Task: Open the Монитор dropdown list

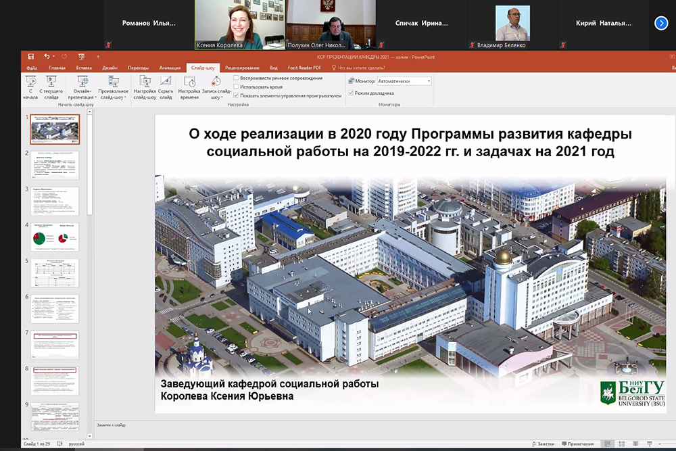Action: tap(429, 81)
